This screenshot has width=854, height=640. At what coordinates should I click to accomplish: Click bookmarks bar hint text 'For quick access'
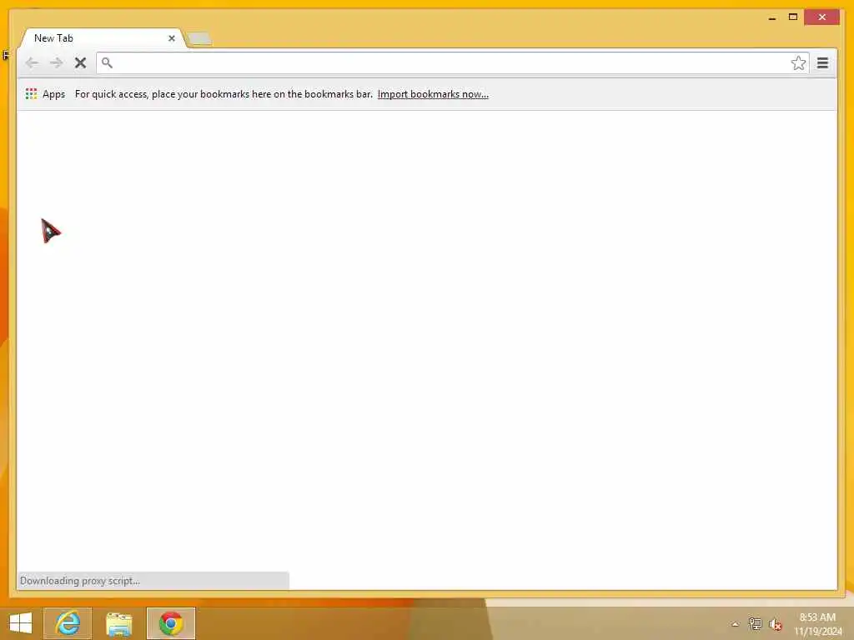coord(224,94)
